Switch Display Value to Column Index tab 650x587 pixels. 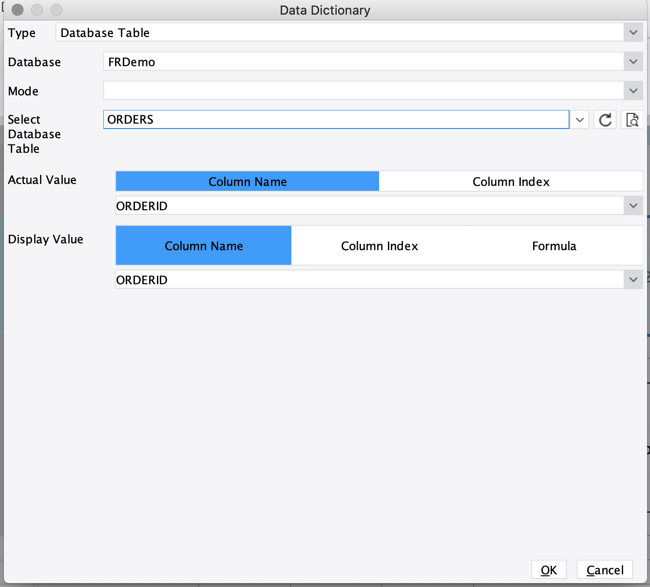pyautogui.click(x=379, y=245)
